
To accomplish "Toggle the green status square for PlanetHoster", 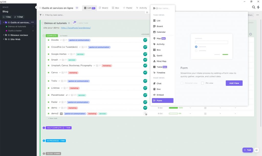I will [x=48, y=95].
